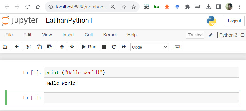Click the pencil edit-mode indicator icon
The width and height of the screenshot is (246, 111).
click(x=211, y=35)
